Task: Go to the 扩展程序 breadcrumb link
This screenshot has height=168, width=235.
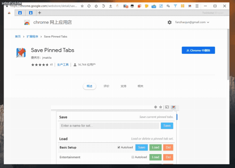Action: coord(32,37)
